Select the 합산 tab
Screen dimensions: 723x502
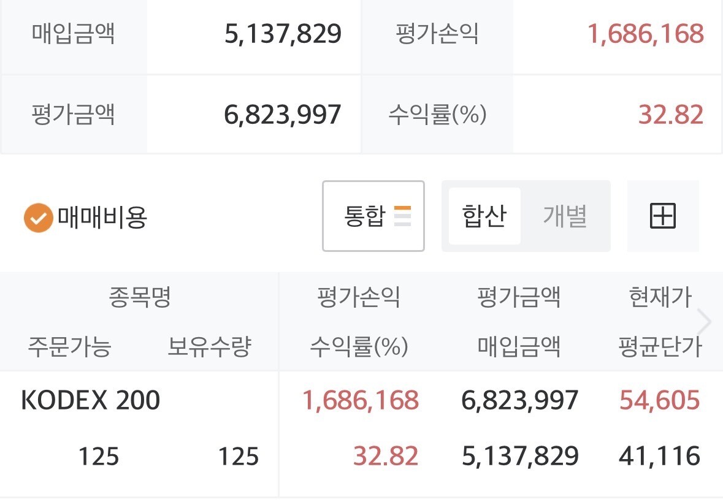click(484, 216)
